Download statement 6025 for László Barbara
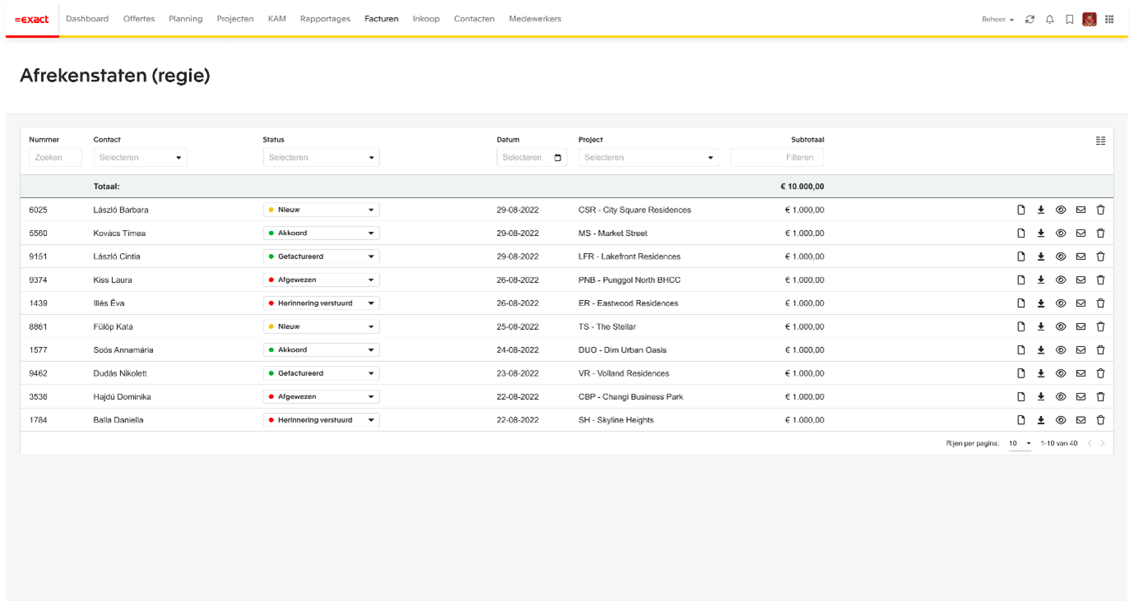This screenshot has width=1134, height=601. coord(1041,210)
